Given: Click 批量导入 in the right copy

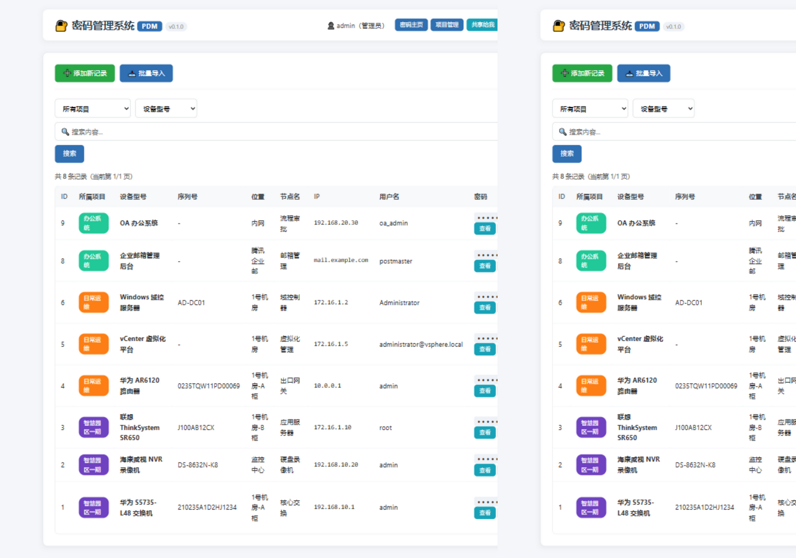Looking at the screenshot, I should pyautogui.click(x=643, y=73).
